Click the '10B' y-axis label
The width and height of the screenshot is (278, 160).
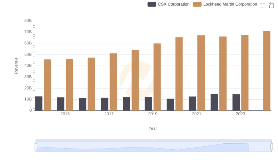[28, 99]
